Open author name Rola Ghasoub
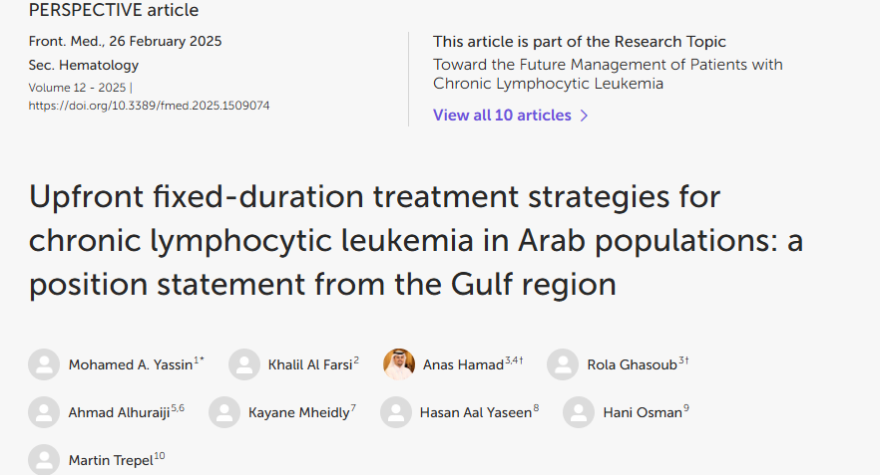Screen dimensions: 880x475 pyautogui.click(x=633, y=364)
